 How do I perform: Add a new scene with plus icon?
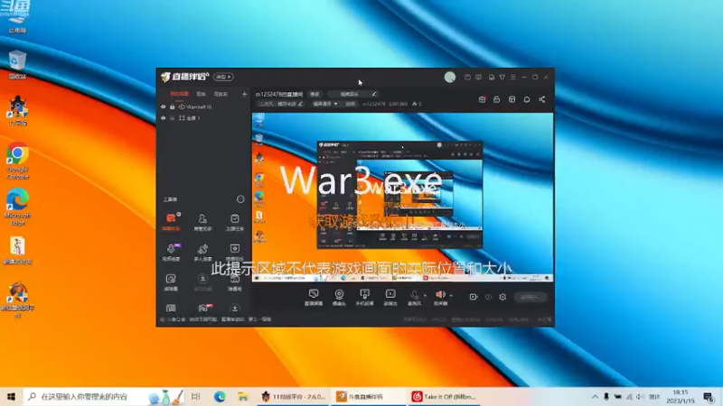coord(244,94)
